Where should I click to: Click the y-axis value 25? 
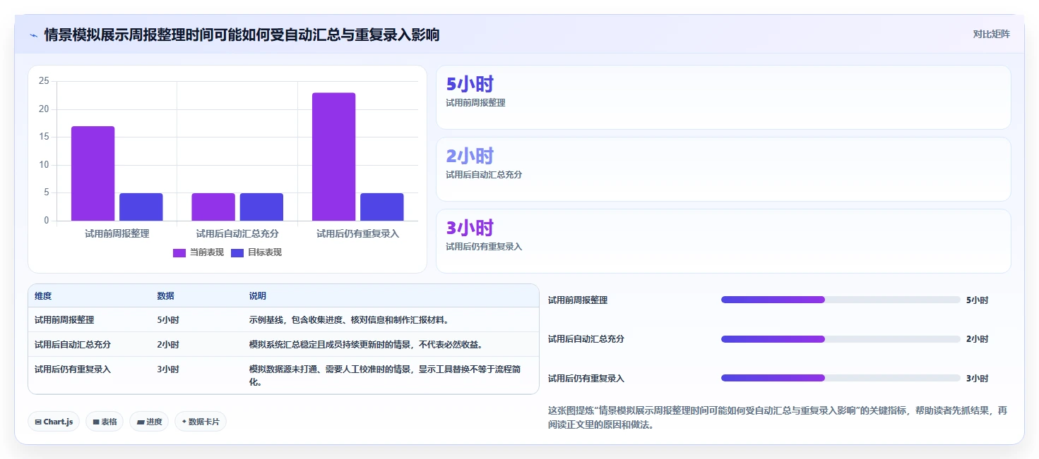pyautogui.click(x=44, y=81)
